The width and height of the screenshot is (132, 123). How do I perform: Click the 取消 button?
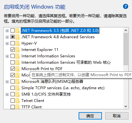117,116
